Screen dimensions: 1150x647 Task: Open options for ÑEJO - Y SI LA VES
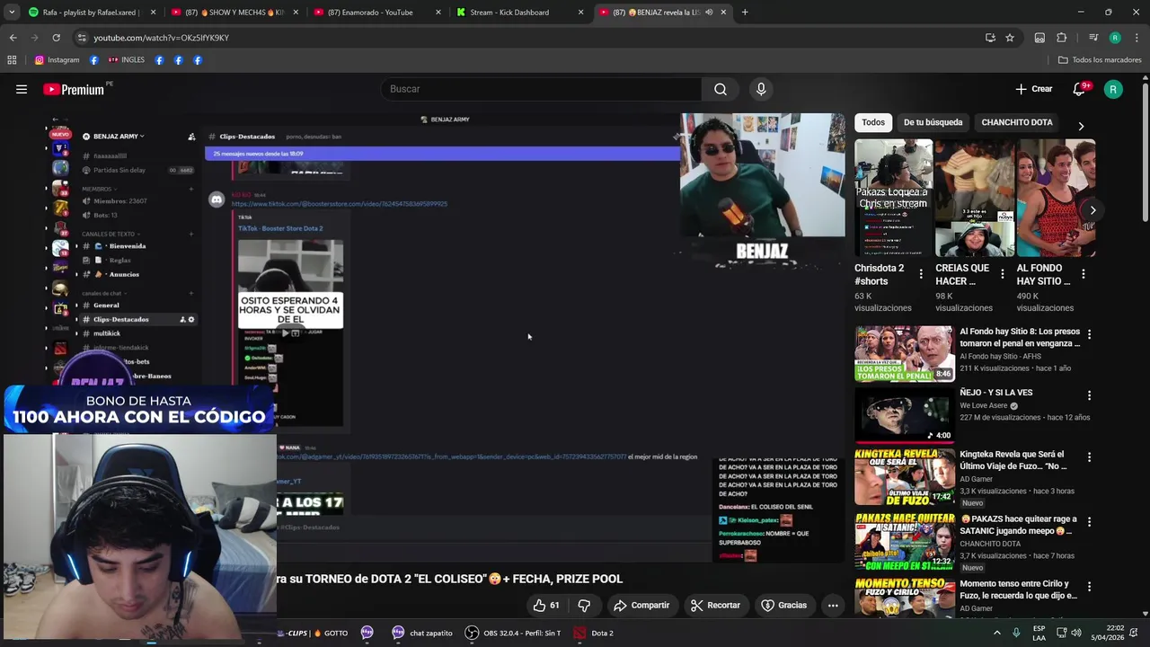click(x=1089, y=395)
